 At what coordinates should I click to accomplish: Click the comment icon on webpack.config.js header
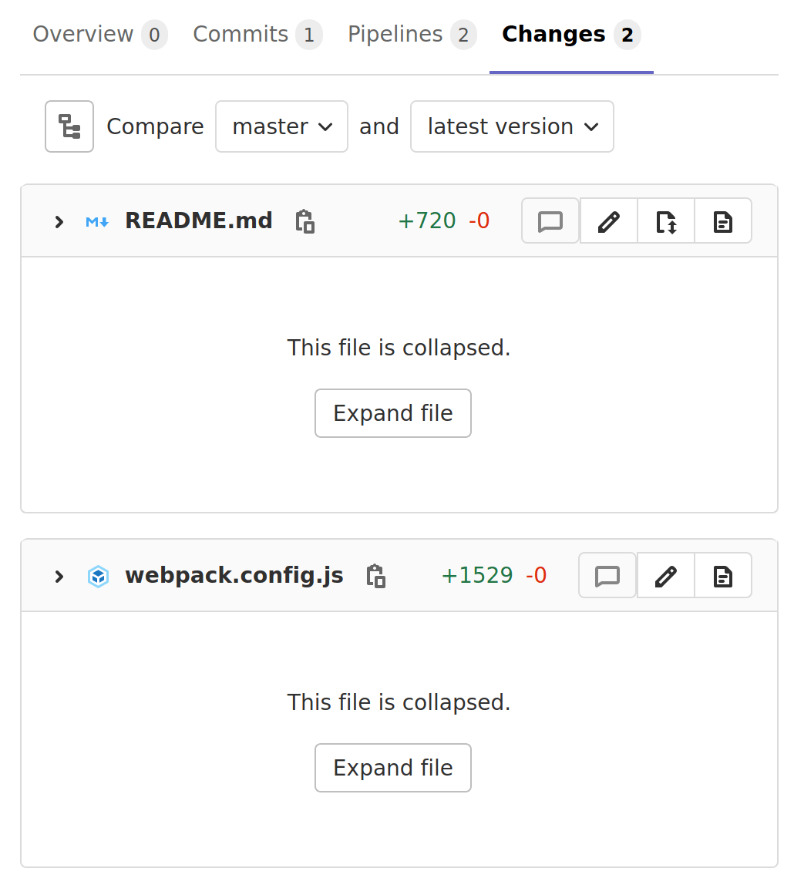click(607, 575)
